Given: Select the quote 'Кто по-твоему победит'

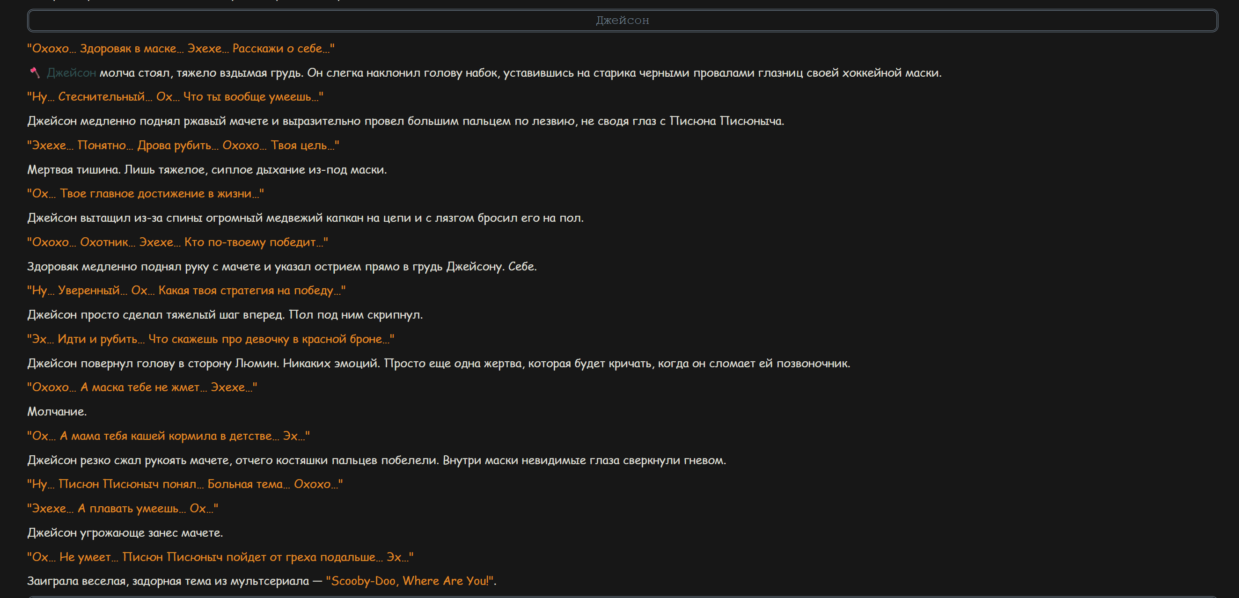Looking at the screenshot, I should coord(177,242).
